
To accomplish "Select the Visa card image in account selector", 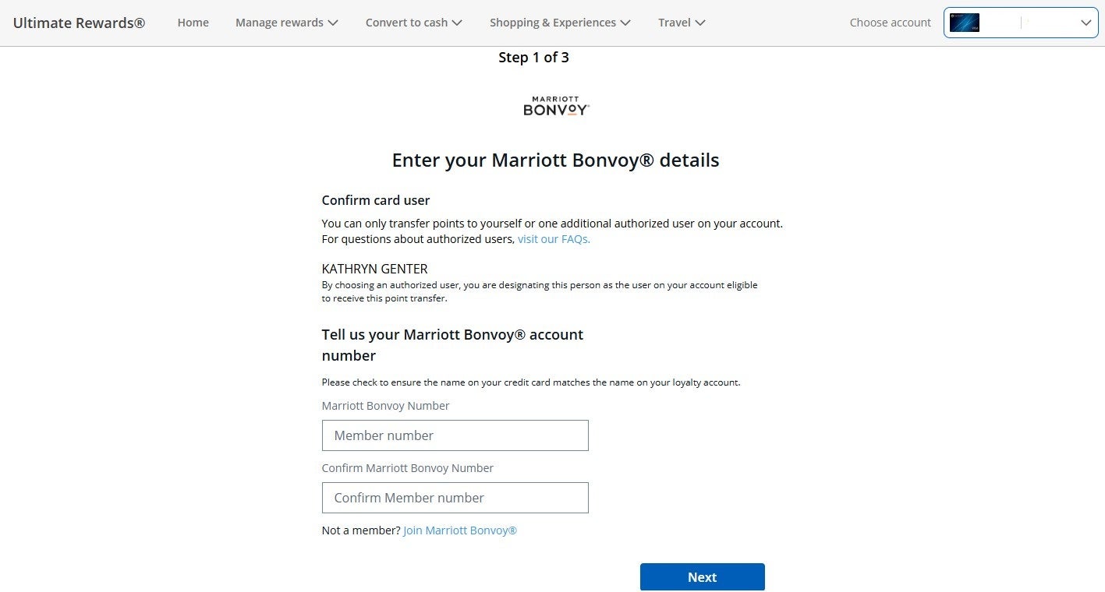I will pyautogui.click(x=964, y=23).
